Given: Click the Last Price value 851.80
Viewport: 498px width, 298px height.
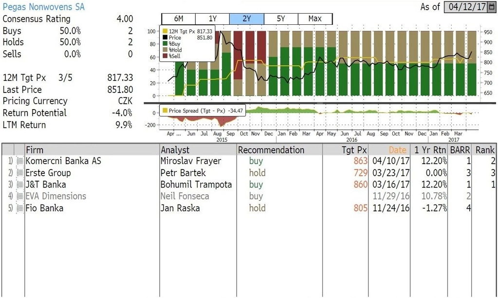Looking at the screenshot, I should (x=120, y=90).
